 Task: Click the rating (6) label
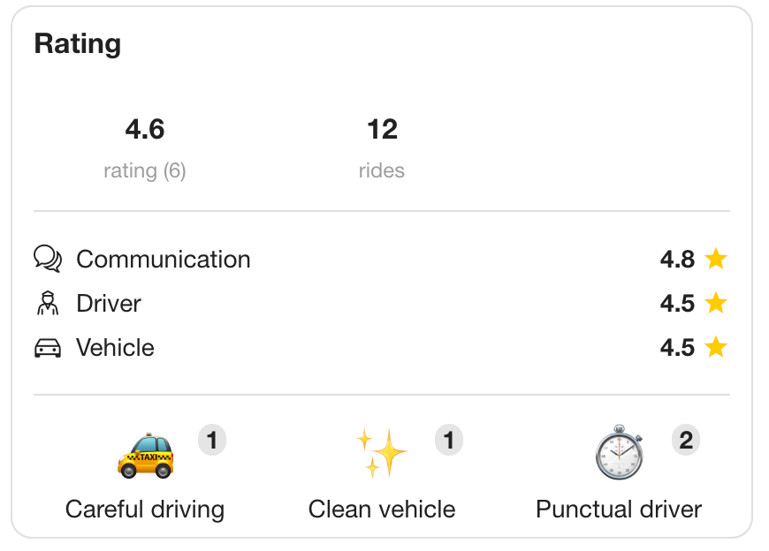145,170
